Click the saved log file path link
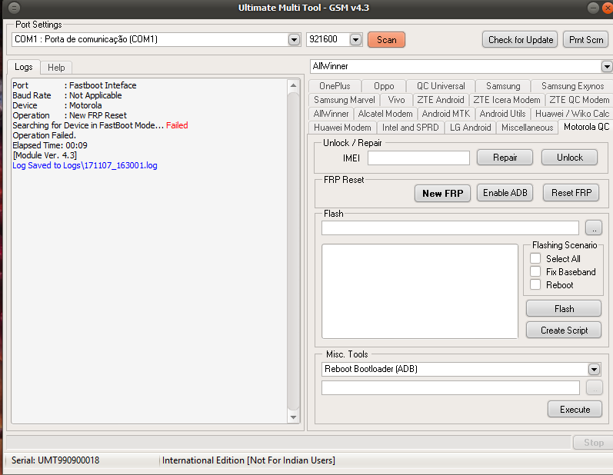The width and height of the screenshot is (613, 475). [85, 165]
